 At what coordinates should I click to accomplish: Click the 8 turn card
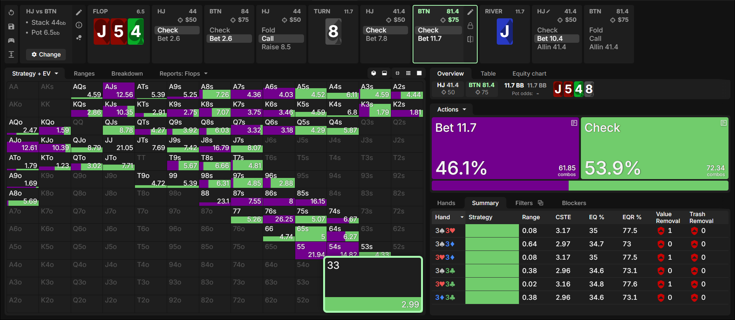[x=333, y=31]
